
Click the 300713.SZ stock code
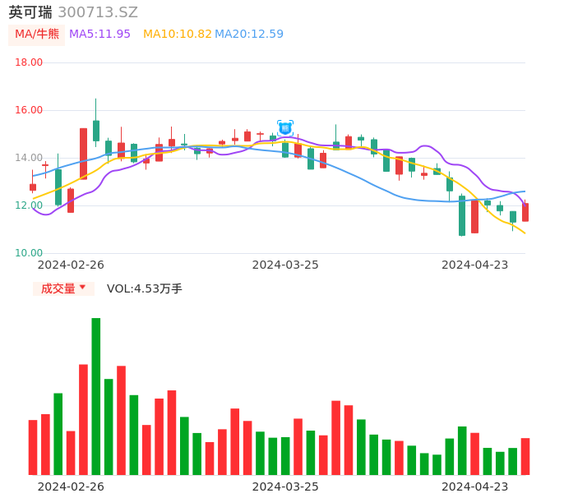tap(98, 12)
